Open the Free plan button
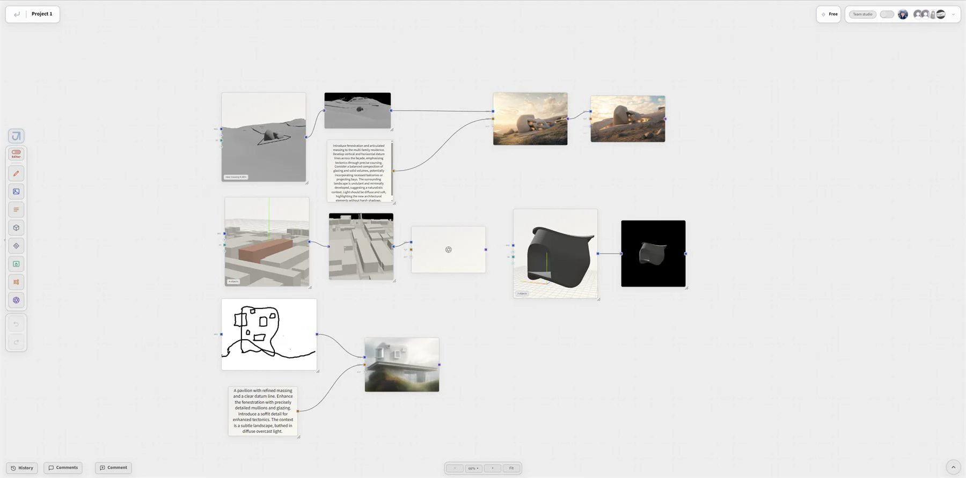Viewport: 966px width, 478px height. pyautogui.click(x=829, y=14)
